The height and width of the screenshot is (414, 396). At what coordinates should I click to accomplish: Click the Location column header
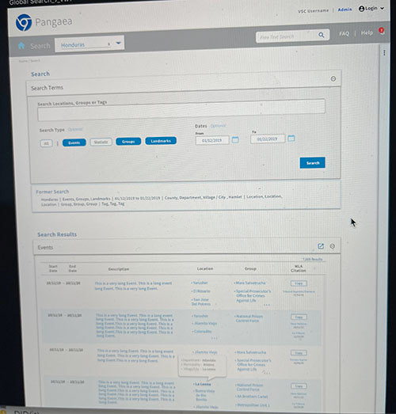point(205,268)
